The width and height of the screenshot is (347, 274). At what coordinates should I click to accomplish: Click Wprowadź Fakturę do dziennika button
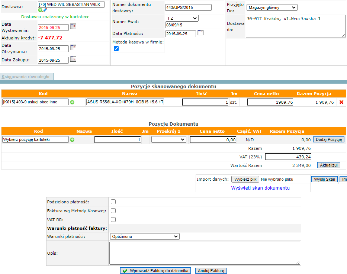[x=155, y=271]
